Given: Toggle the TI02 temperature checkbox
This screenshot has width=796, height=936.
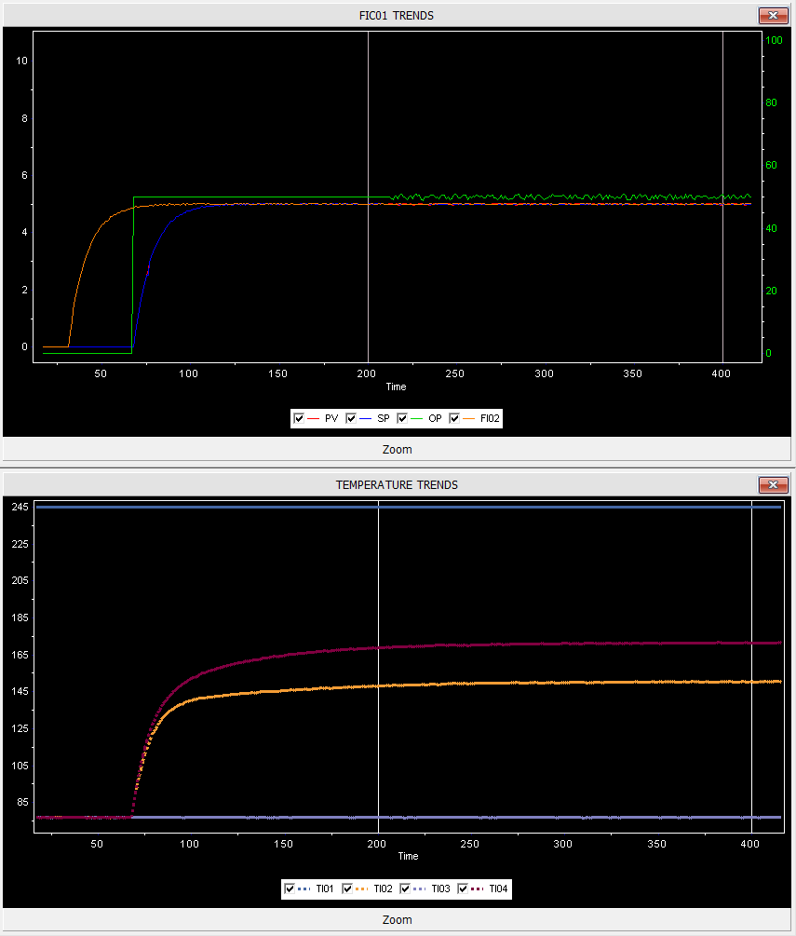Looking at the screenshot, I should [x=348, y=889].
